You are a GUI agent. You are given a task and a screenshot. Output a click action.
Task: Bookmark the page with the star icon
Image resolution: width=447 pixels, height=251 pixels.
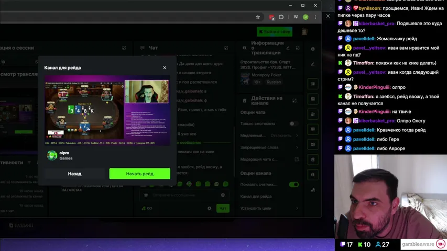[x=258, y=17]
